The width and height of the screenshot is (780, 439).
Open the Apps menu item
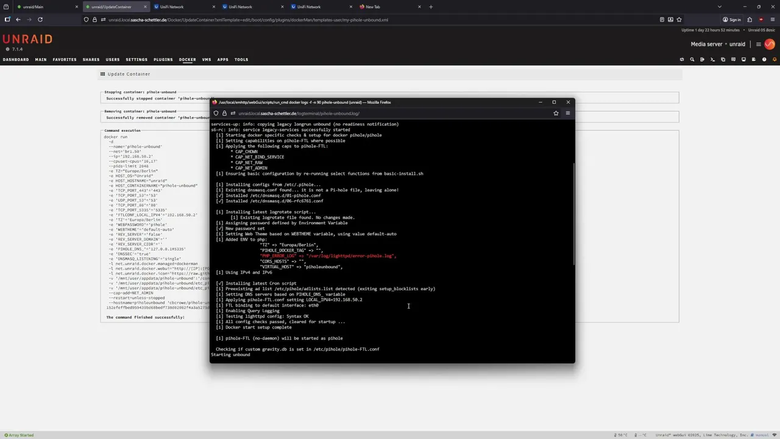point(223,60)
